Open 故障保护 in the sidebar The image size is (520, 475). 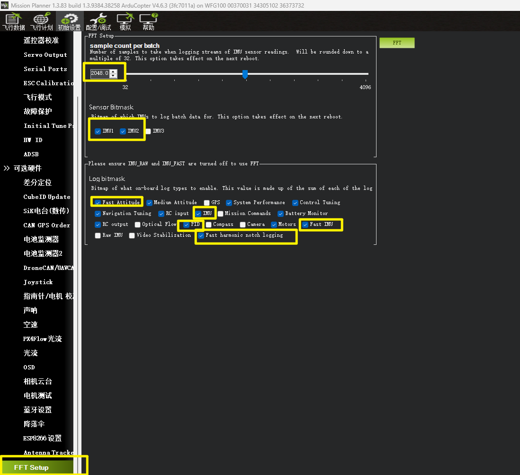coord(37,111)
